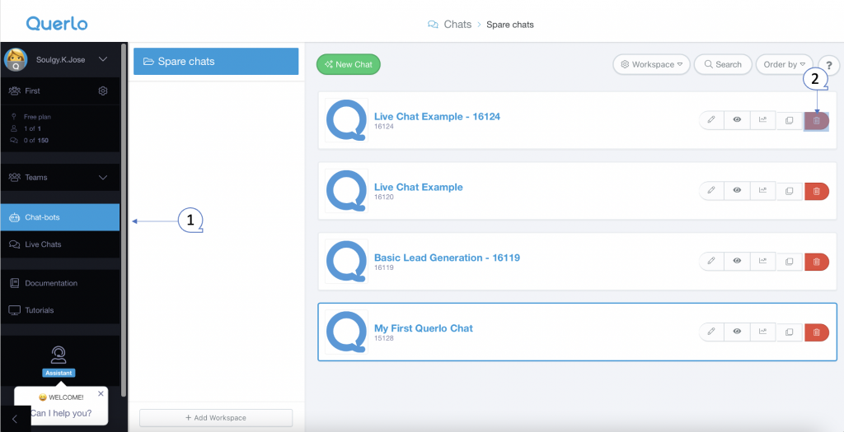Click the "0 of 150" chats count
The width and height of the screenshot is (844, 432).
[x=36, y=140]
